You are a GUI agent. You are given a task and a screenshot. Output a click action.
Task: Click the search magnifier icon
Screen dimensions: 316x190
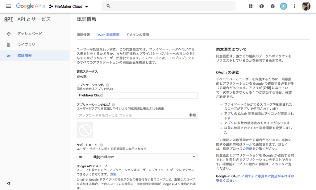point(108,6)
